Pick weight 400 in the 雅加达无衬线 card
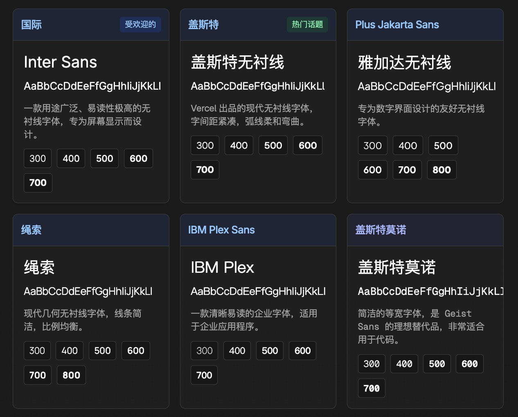This screenshot has height=417, width=518. 408,146
